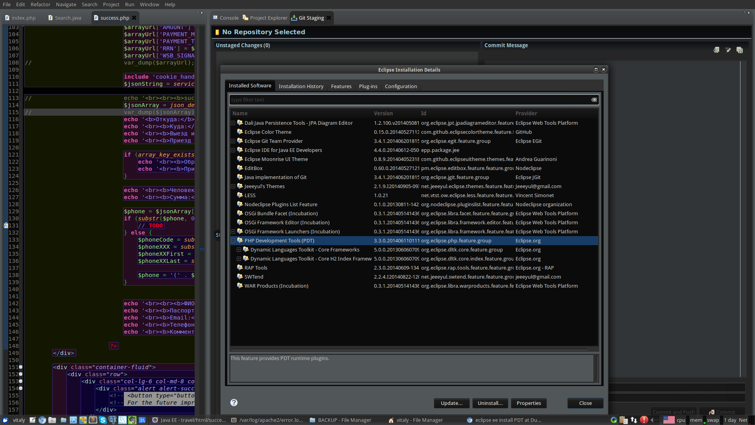Click the TODO task marker on line 131
Viewport: 755px width, 425px height.
point(6,225)
